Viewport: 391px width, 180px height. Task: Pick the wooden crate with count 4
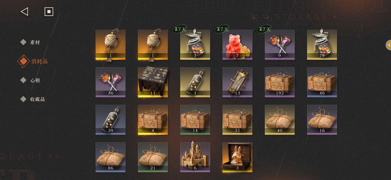[x=153, y=120]
